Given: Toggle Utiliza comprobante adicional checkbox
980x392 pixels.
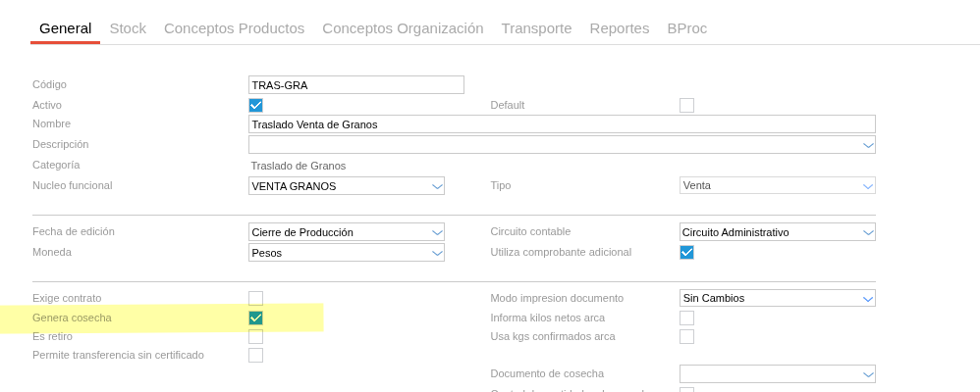Looking at the screenshot, I should [686, 252].
